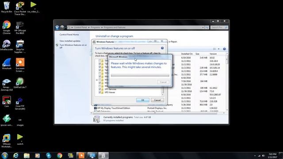Click the Programs and Features help icon
283x159 pixels.
click(224, 49)
